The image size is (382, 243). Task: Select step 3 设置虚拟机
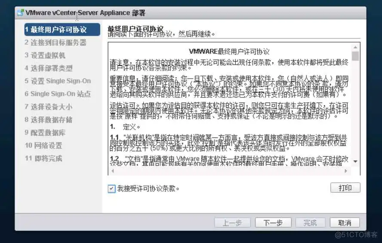(x=45, y=55)
